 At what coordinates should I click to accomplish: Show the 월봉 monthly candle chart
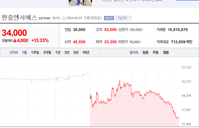click(x=166, y=52)
